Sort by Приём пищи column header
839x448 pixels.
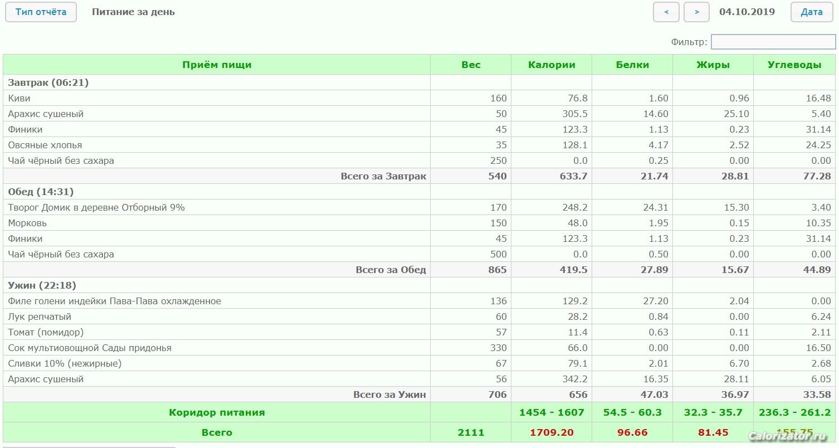click(x=217, y=65)
